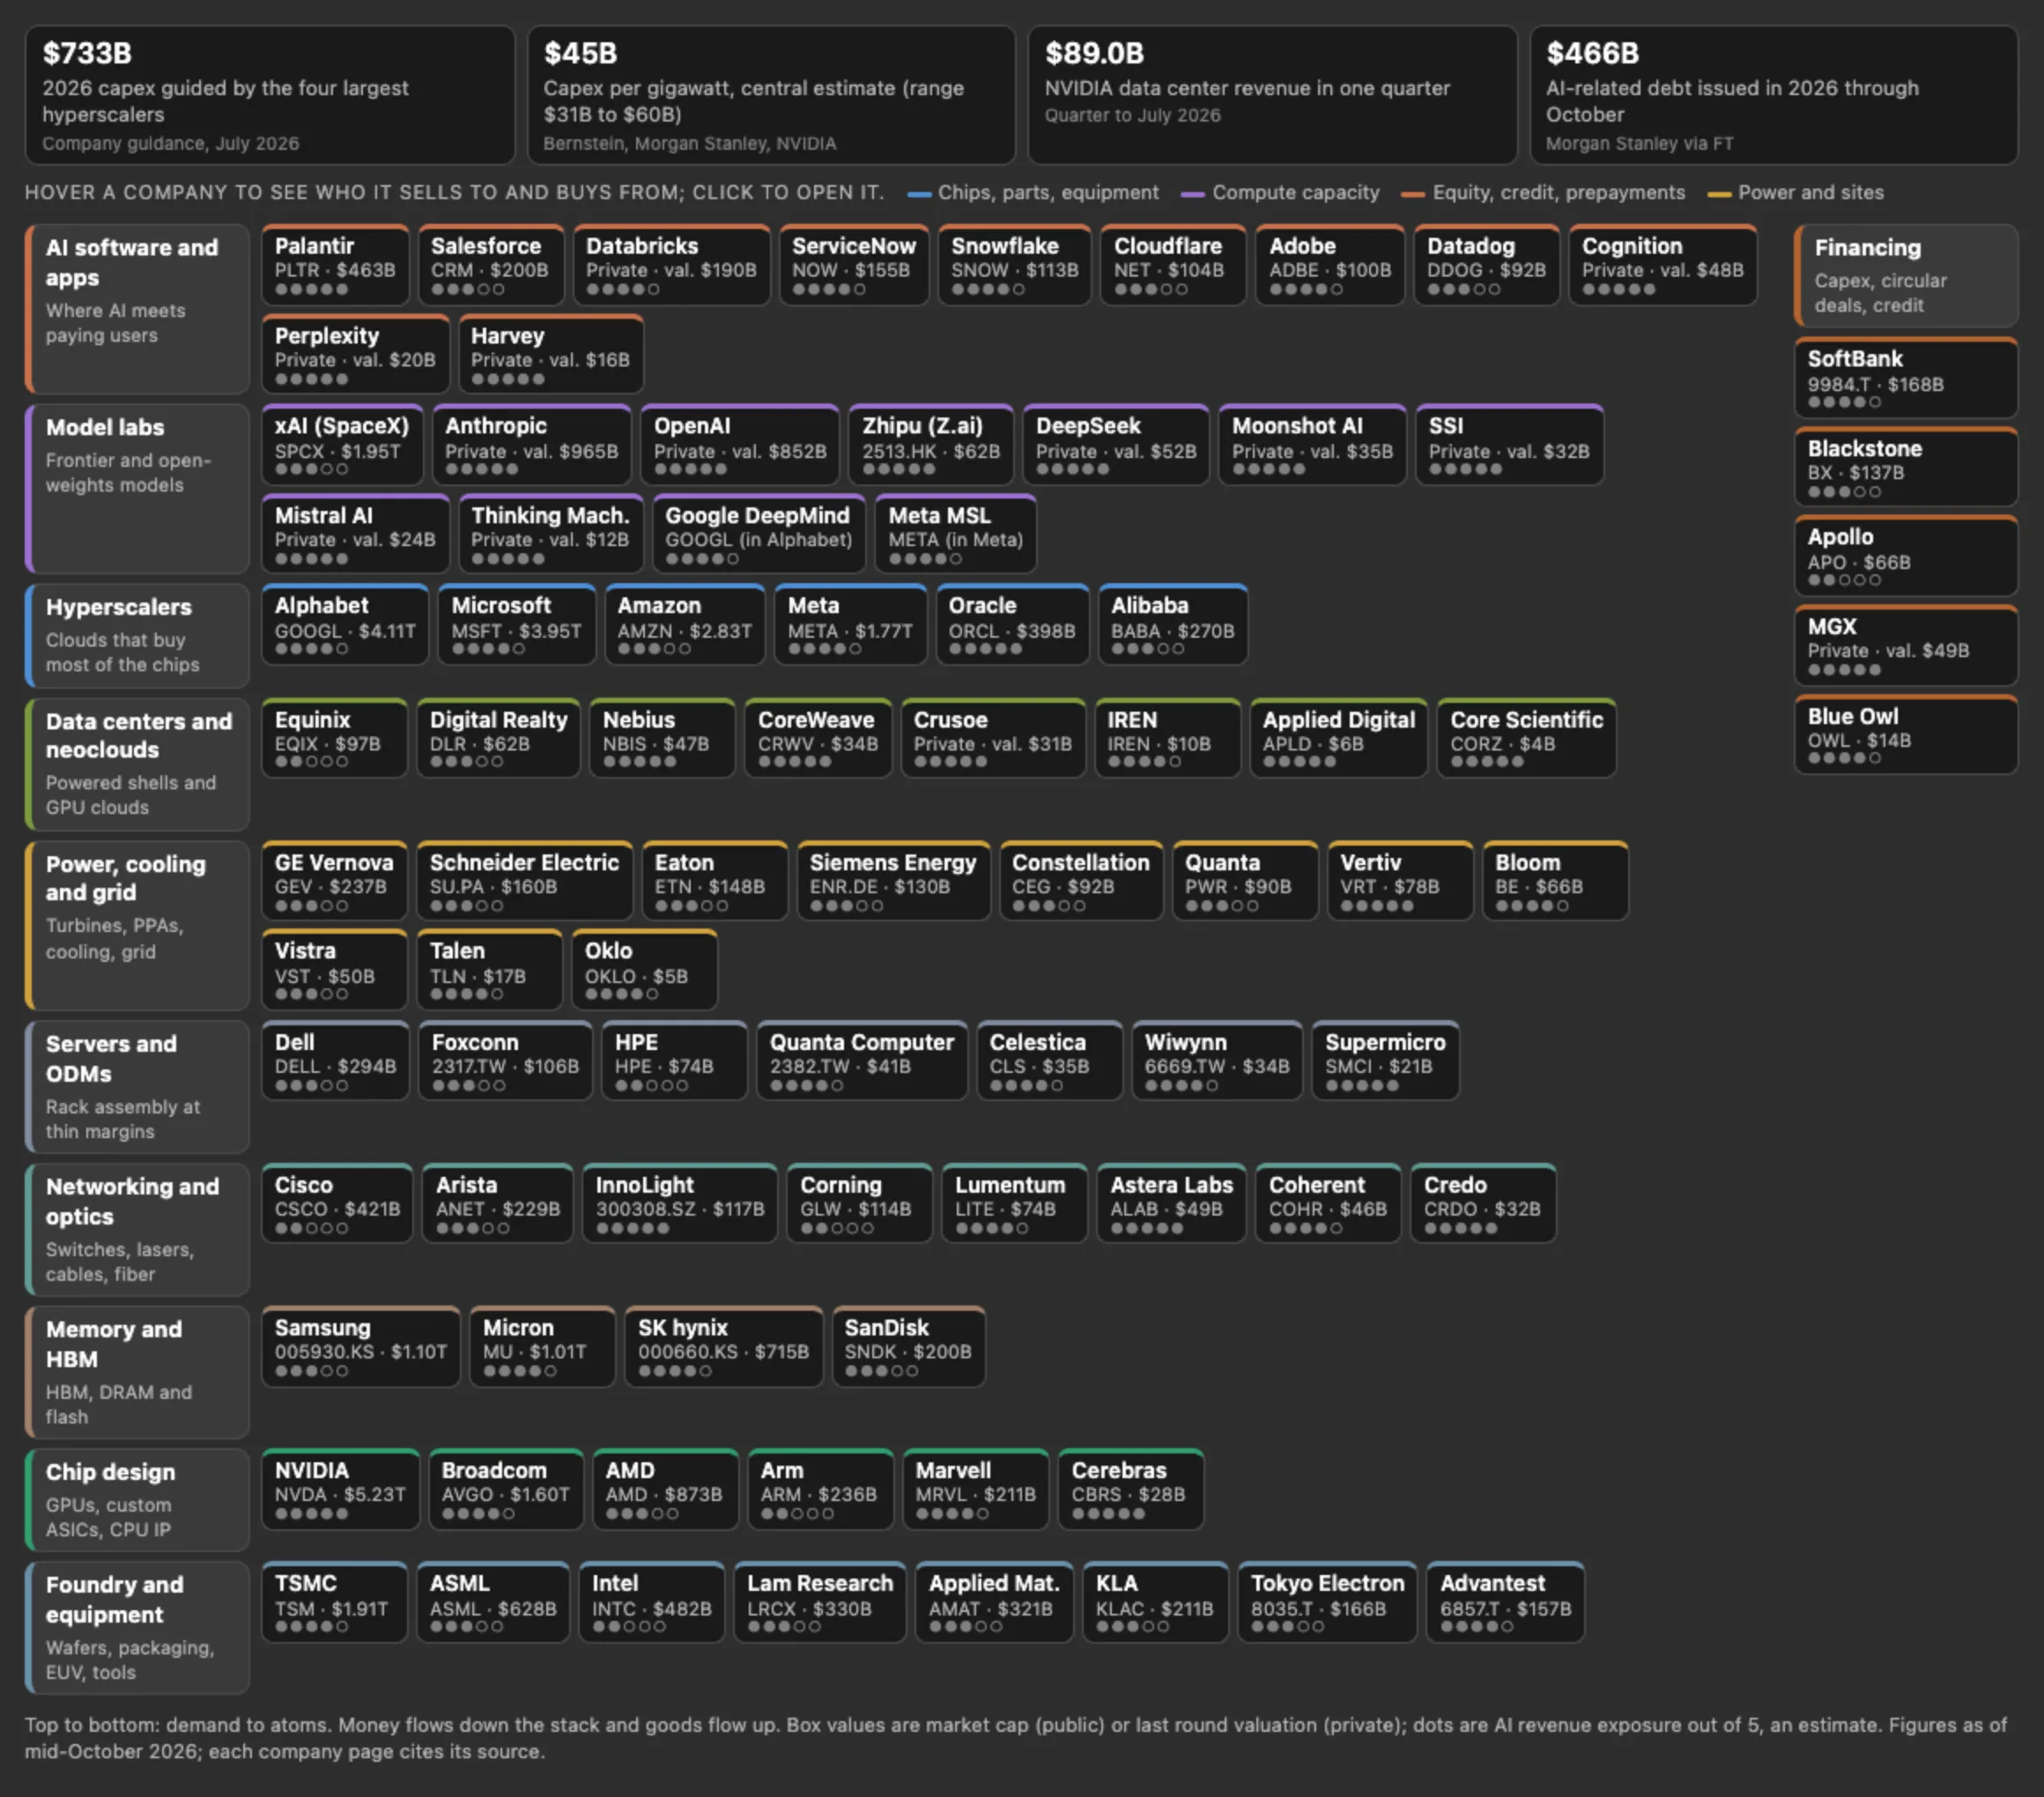The height and width of the screenshot is (1797, 2044).
Task: Open the Cerebras chip card
Action: 1130,1489
